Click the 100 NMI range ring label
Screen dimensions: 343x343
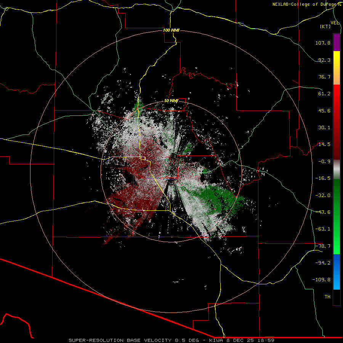click(171, 30)
